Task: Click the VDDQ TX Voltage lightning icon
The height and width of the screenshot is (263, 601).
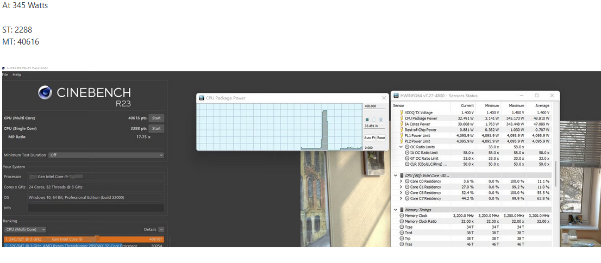Action: pos(402,112)
